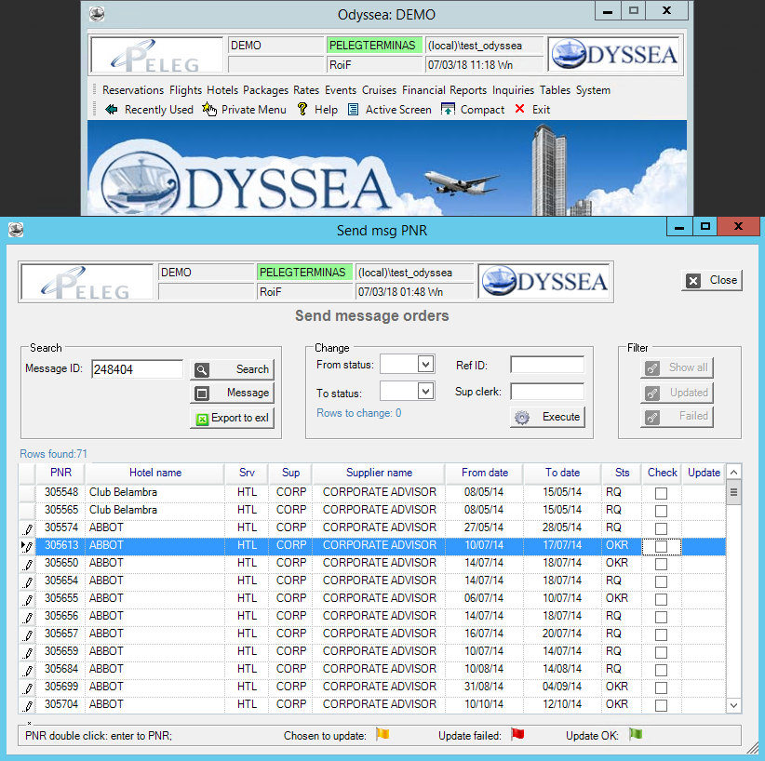Toggle the Check box for PNR 305704

coord(661,705)
